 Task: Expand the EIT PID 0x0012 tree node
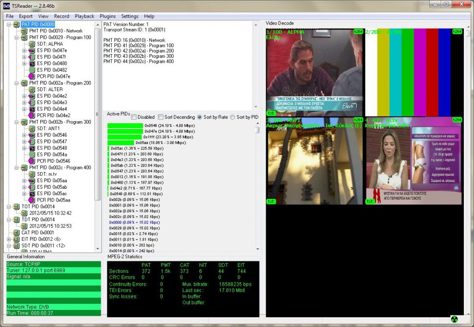[x=9, y=239]
